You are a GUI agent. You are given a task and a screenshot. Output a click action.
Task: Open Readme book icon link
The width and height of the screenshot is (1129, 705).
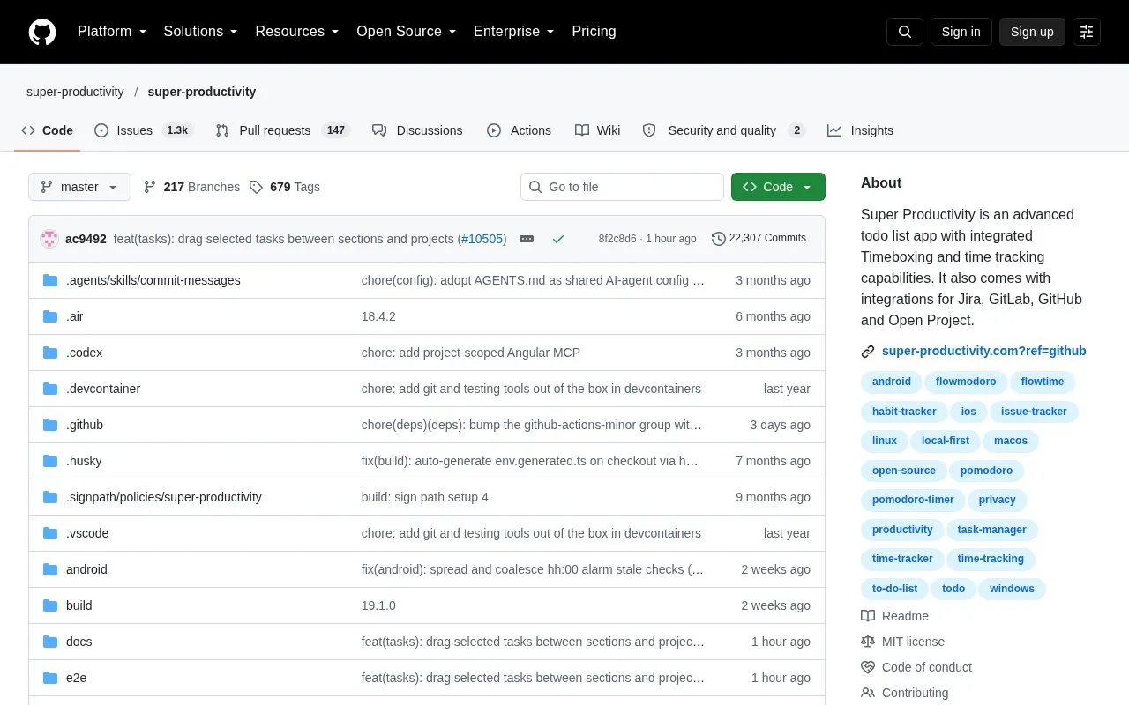868,616
